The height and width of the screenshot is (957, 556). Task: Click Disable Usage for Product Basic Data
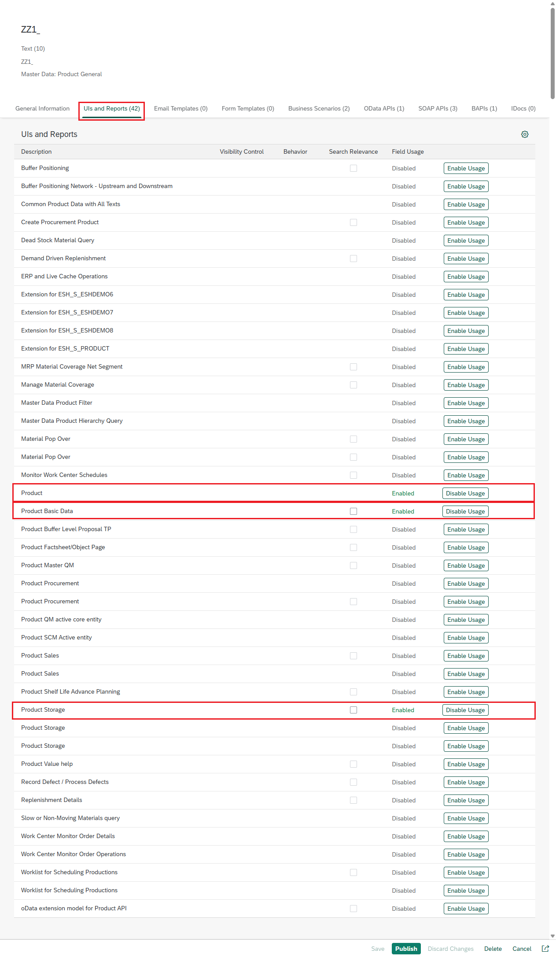[465, 511]
